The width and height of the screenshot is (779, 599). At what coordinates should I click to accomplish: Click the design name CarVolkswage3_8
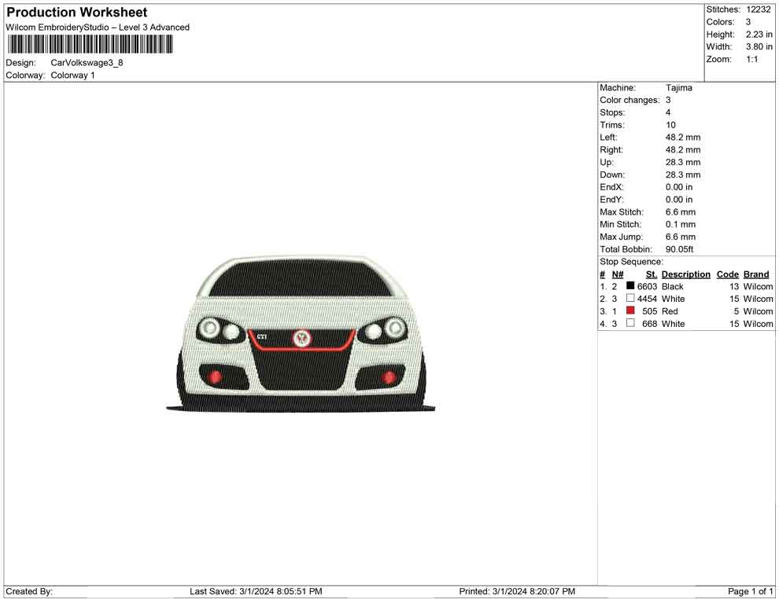click(87, 63)
